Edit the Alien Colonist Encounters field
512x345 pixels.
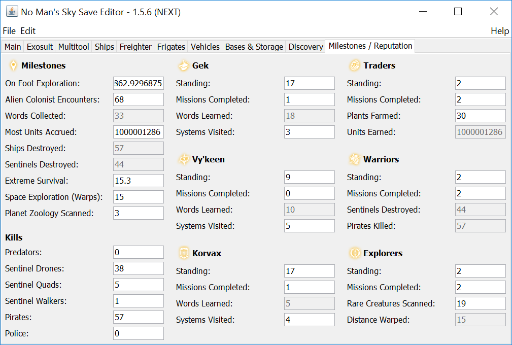click(x=139, y=99)
